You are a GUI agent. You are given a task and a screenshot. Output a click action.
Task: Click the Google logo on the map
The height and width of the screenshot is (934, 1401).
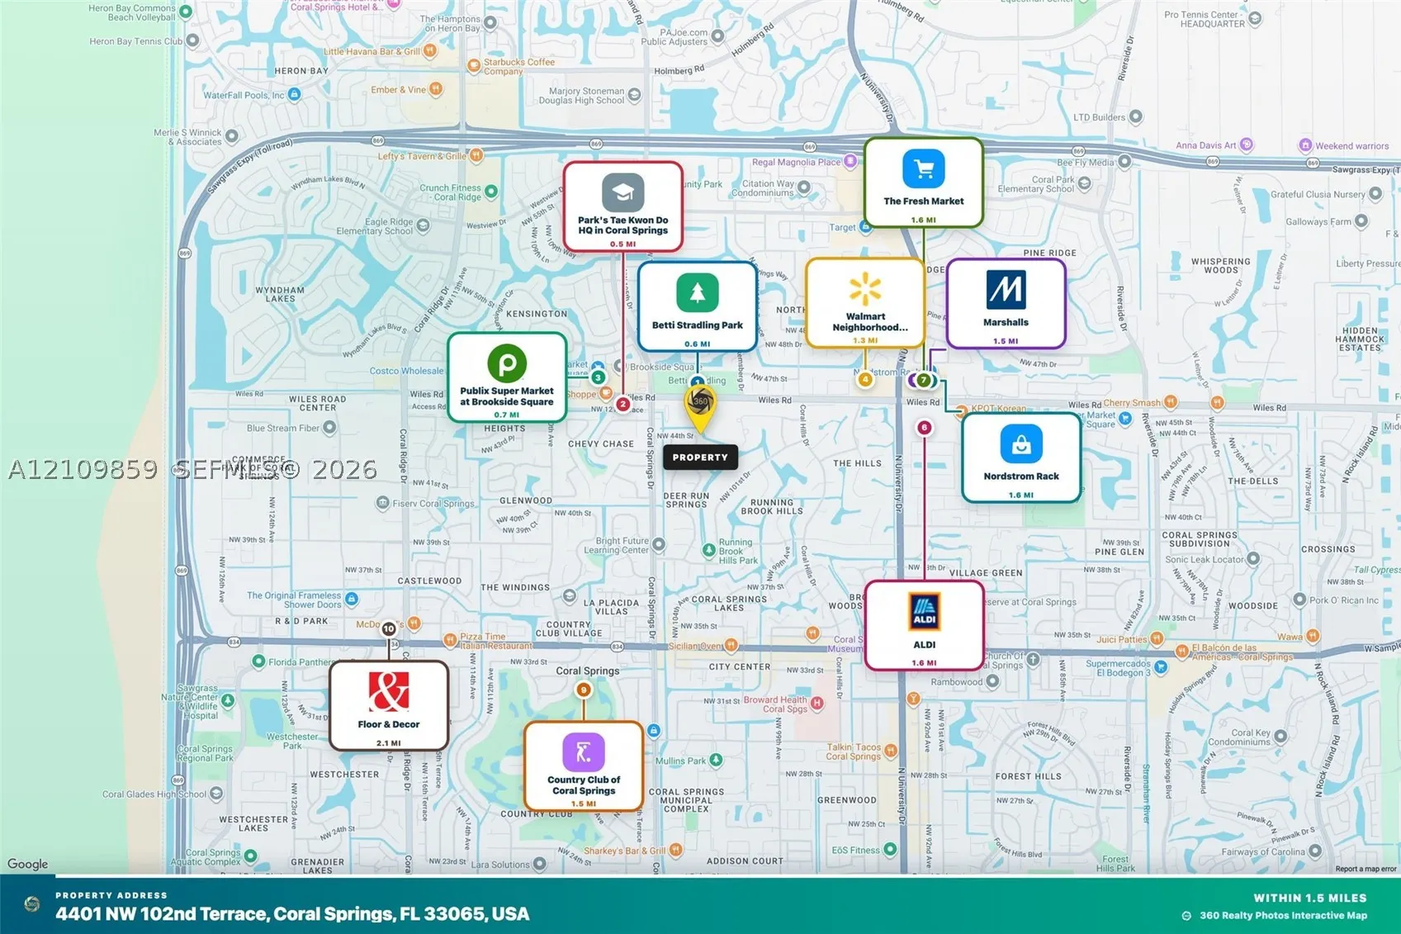coord(28,864)
